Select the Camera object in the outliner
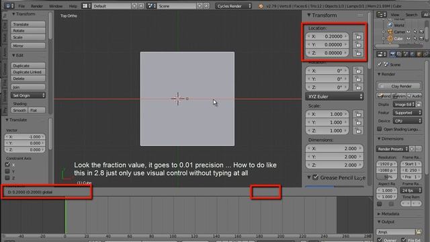The width and height of the screenshot is (430, 242). point(399,32)
